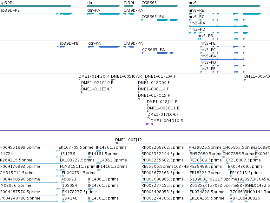The height and width of the screenshot is (203, 270).
Task: Select the IP14061.5prime EST label
Action: (x=103, y=179)
